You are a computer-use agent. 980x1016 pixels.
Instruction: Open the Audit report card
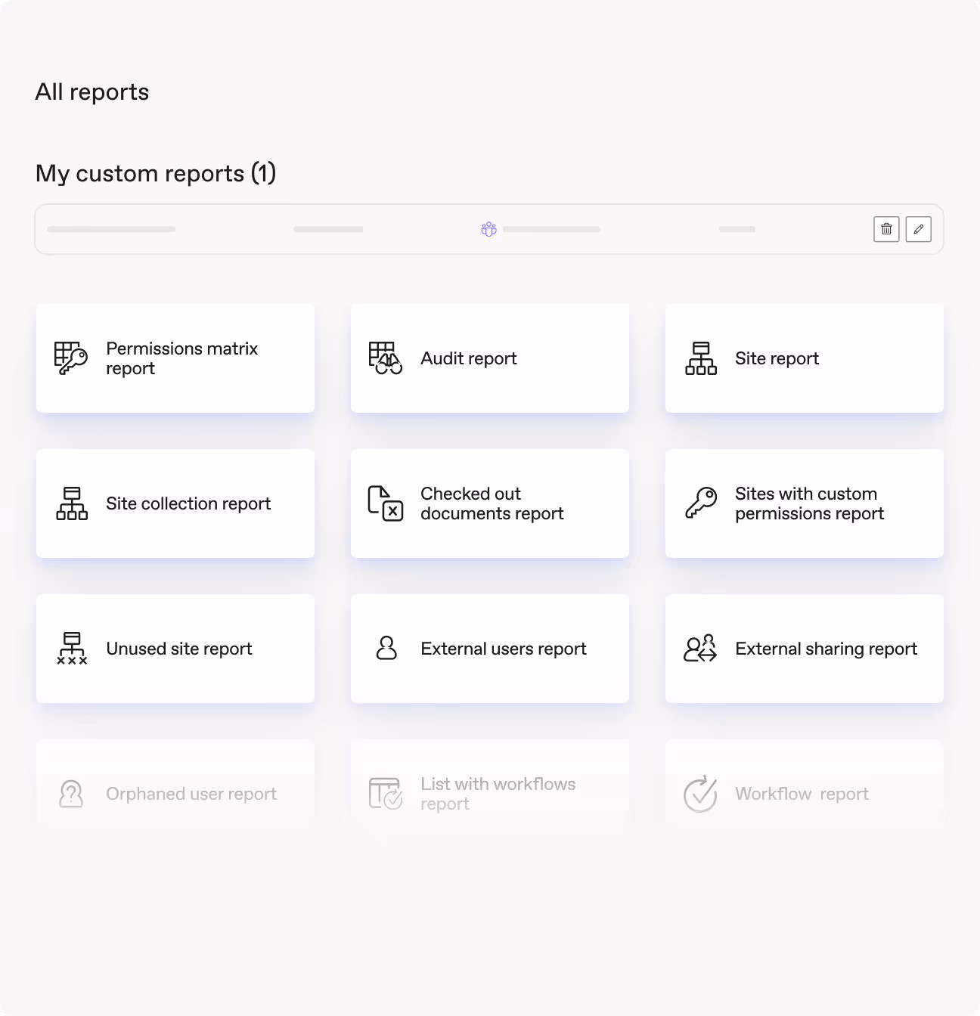[490, 358]
